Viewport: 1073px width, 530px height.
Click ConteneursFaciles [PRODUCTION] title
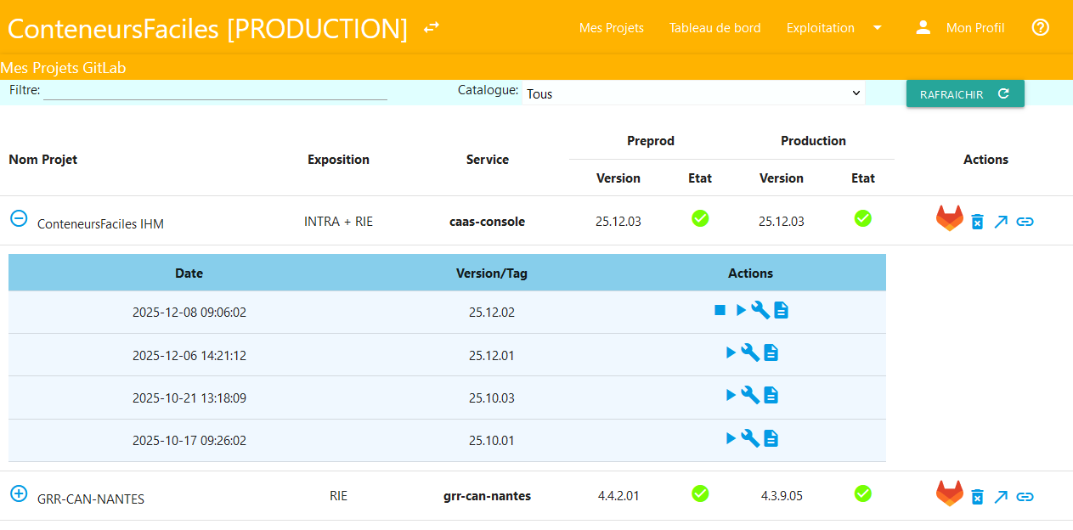click(x=208, y=28)
